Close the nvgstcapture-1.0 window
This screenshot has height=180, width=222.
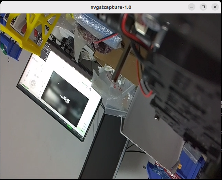(215, 7)
